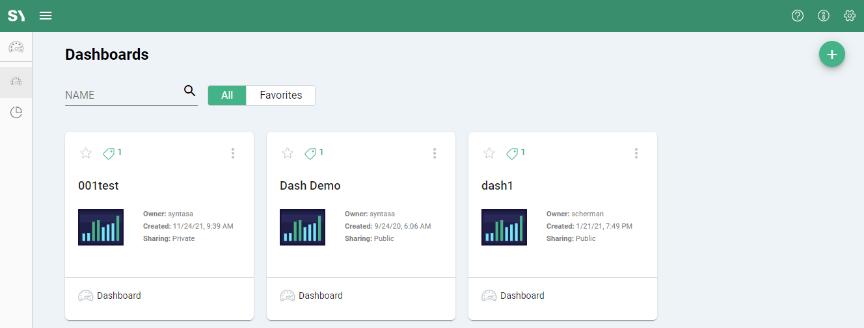This screenshot has height=328, width=864.
Task: Open the three-dot menu on 001test card
Action: click(x=233, y=153)
